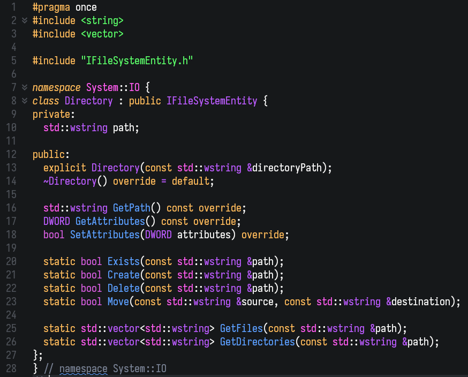
Task: Click '<vector>' in the include line
Action: [x=102, y=34]
